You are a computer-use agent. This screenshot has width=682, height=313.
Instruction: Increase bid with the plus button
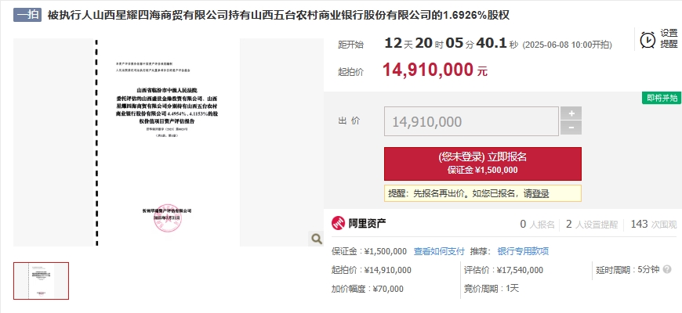point(571,113)
